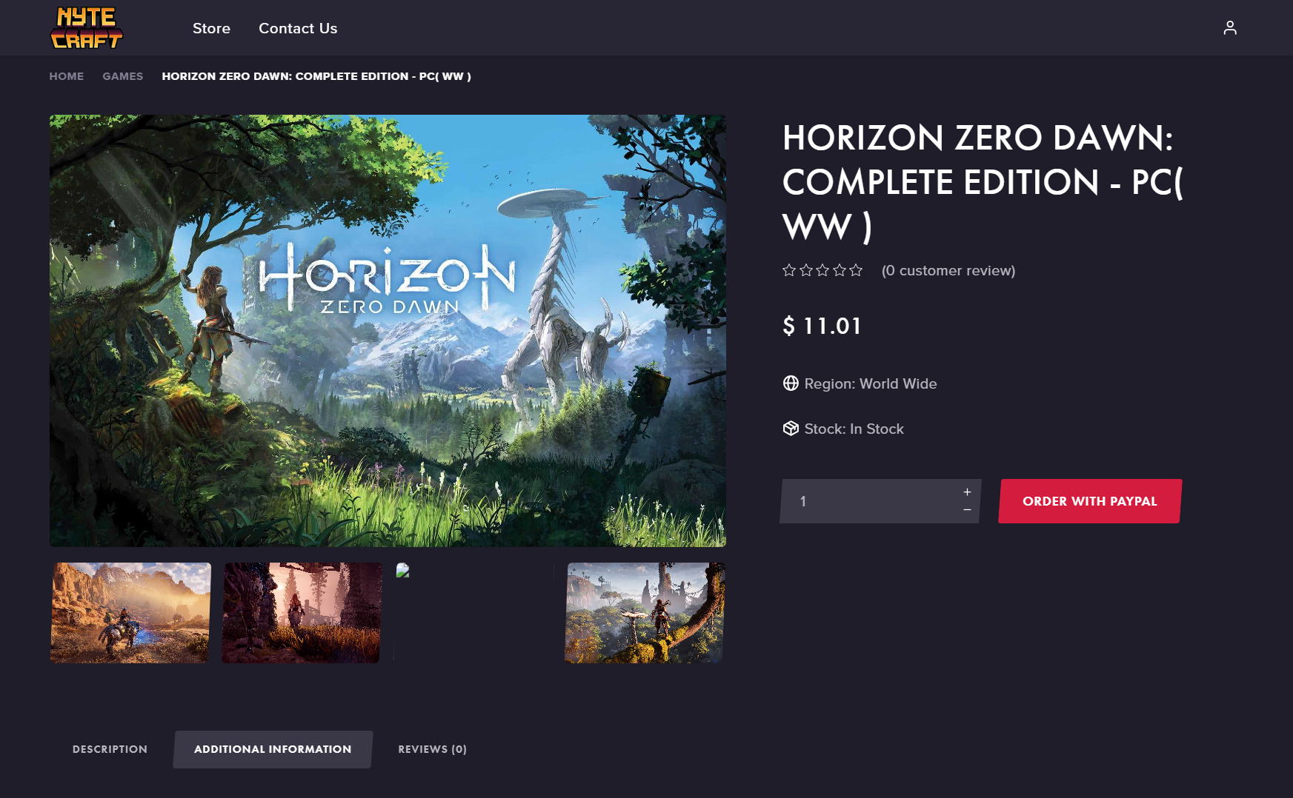Focus the quantity input field
1293x798 pixels.
[x=871, y=501]
